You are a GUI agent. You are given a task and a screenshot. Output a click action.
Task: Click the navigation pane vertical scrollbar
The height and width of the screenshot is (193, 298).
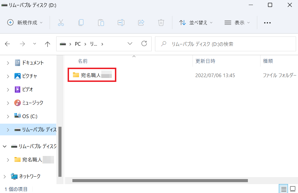(x=60, y=152)
